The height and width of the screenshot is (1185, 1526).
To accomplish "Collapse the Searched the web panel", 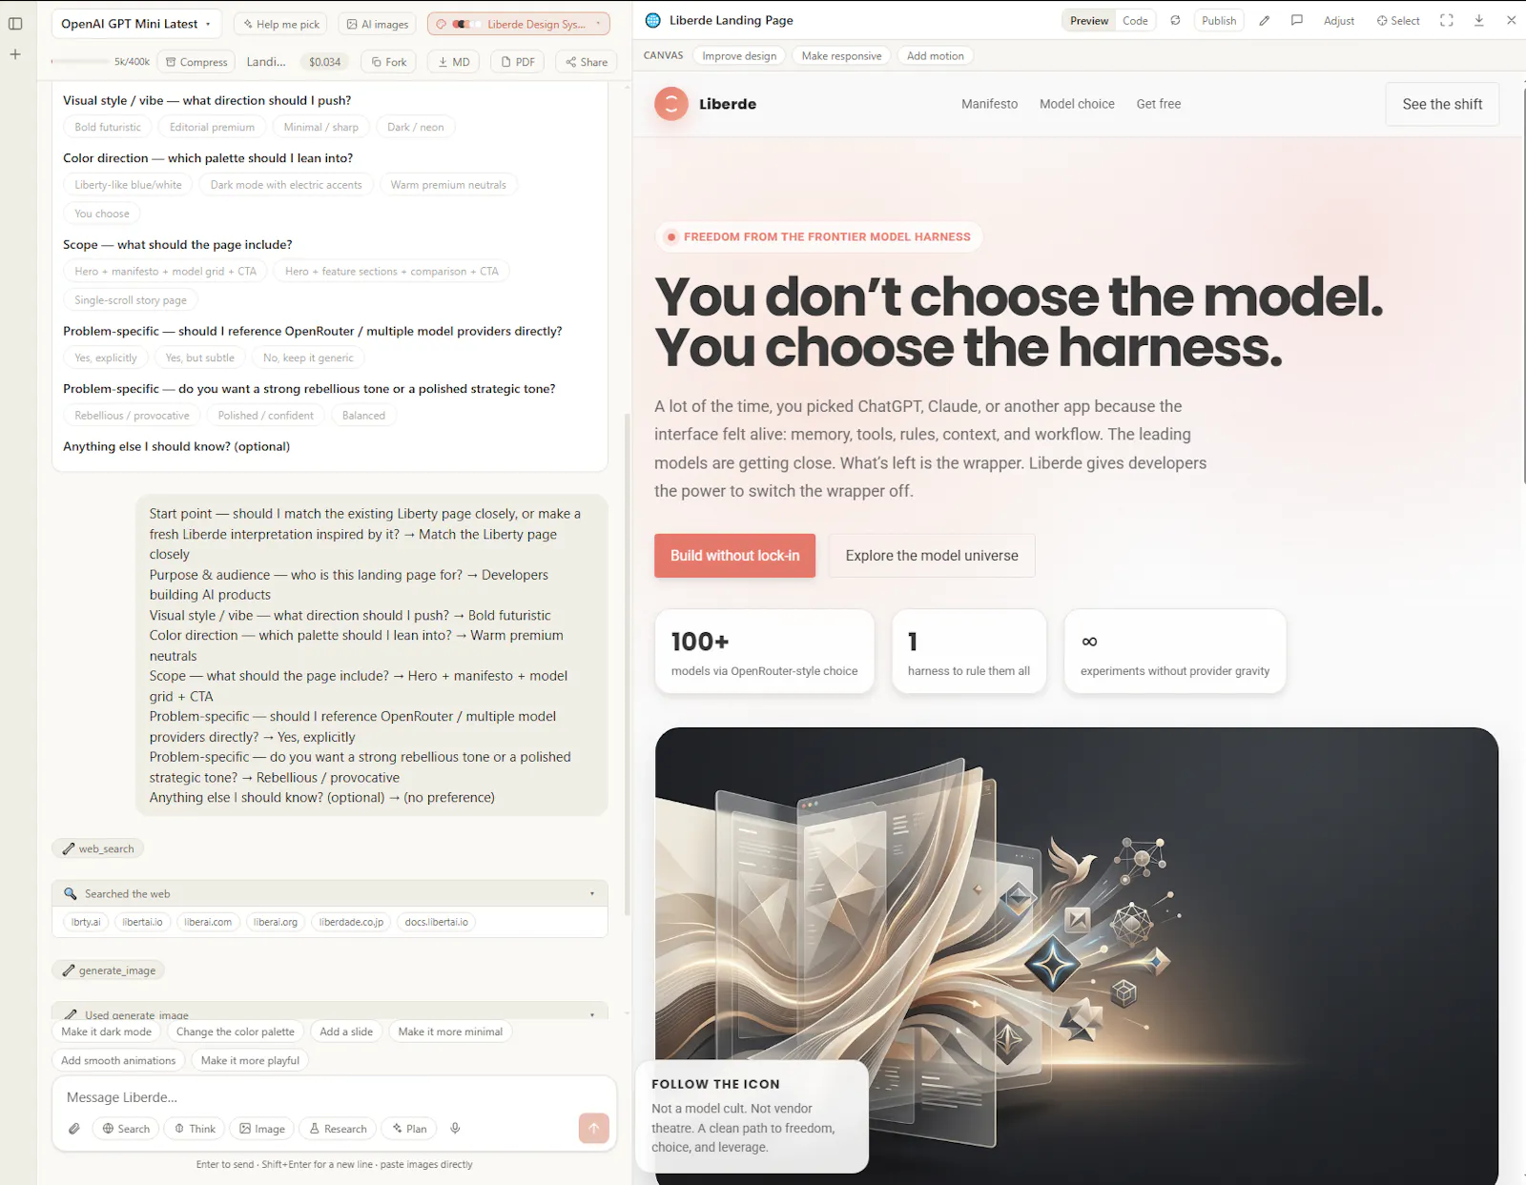I will click(x=329, y=893).
